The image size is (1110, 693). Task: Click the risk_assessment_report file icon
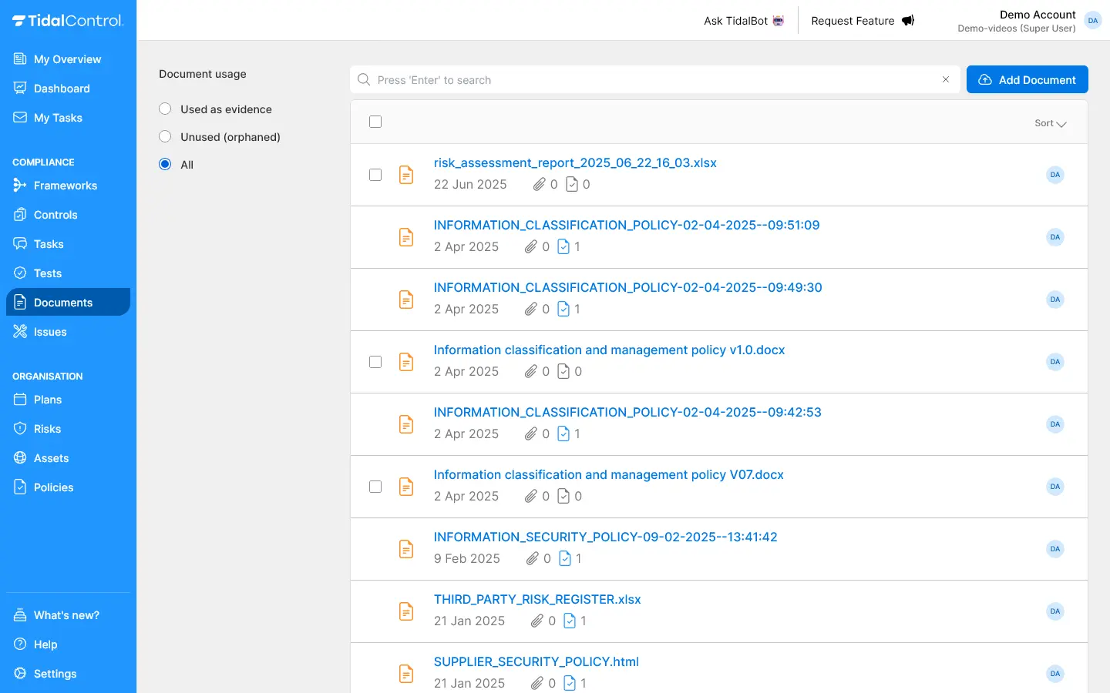click(406, 175)
